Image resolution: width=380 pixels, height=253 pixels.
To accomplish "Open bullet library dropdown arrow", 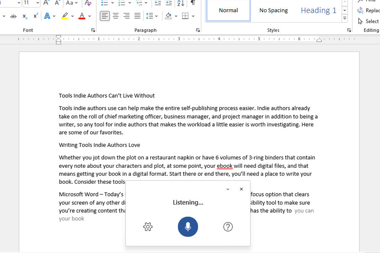I will pyautogui.click(x=112, y=3).
